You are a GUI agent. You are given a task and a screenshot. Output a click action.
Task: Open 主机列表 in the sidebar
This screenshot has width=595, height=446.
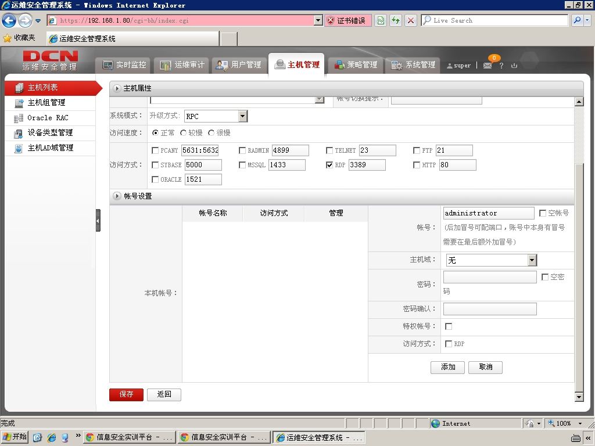pos(51,88)
